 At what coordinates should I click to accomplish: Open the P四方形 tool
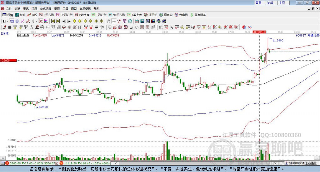pos(47,15)
